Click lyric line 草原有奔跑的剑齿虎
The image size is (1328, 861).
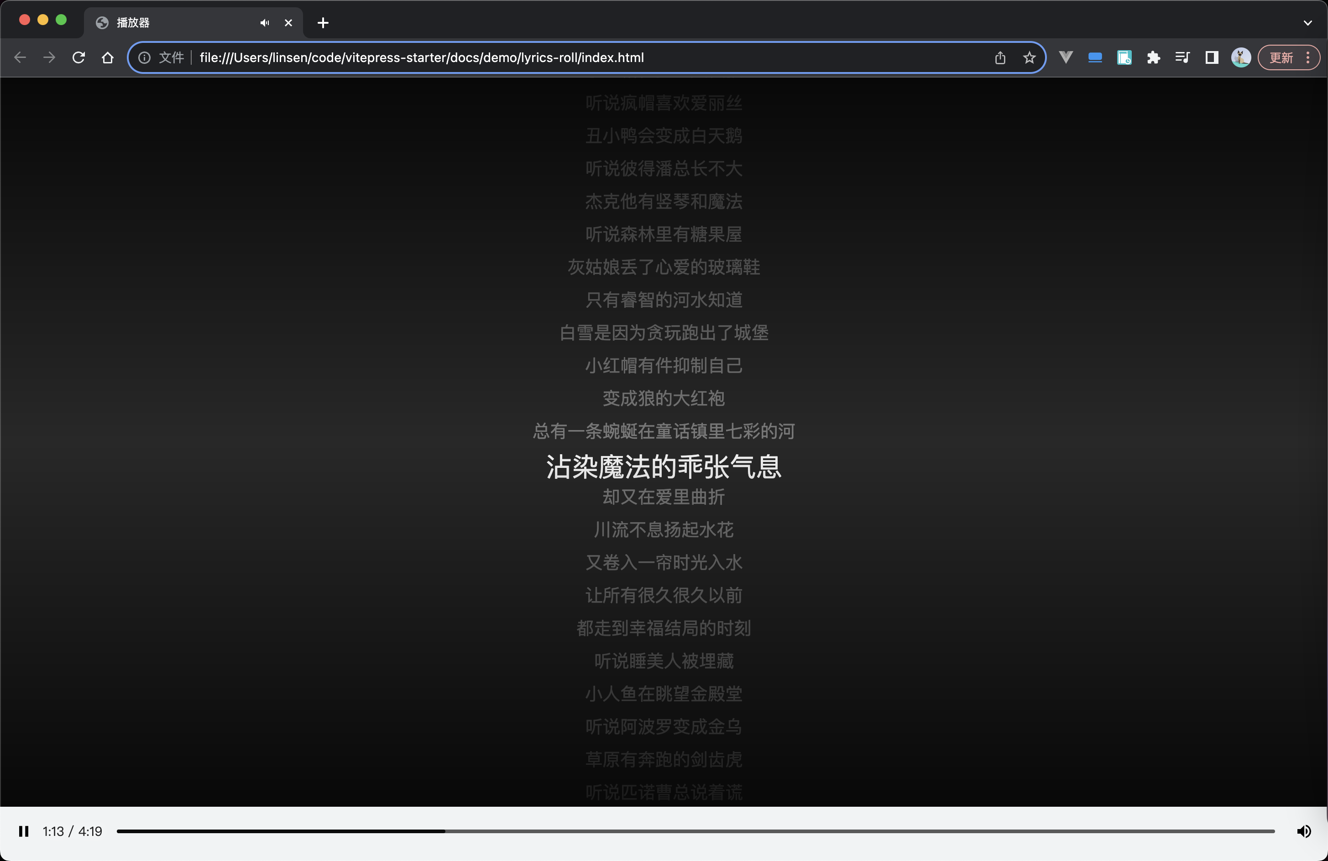[x=664, y=759]
